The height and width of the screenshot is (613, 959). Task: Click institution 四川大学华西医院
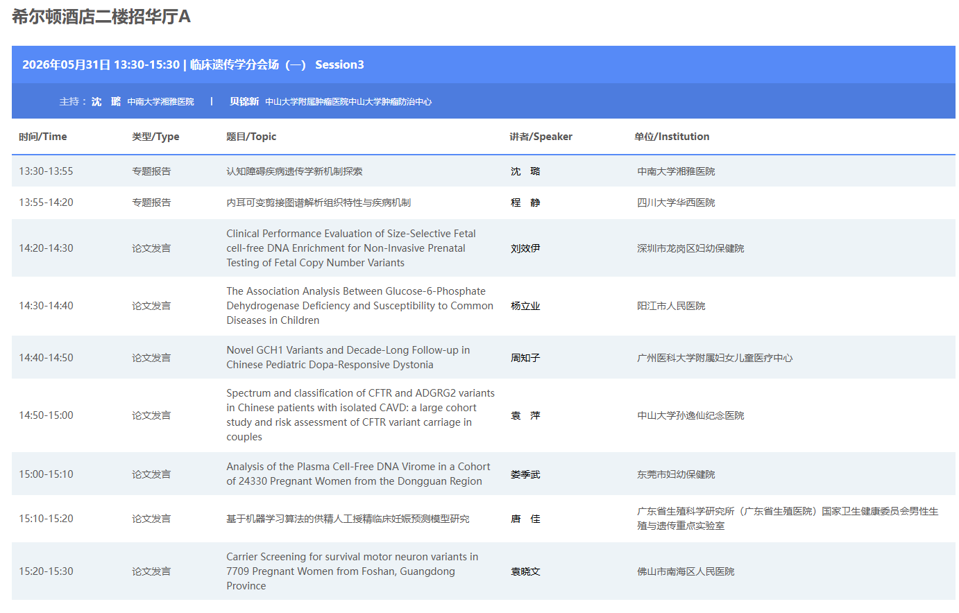click(676, 202)
